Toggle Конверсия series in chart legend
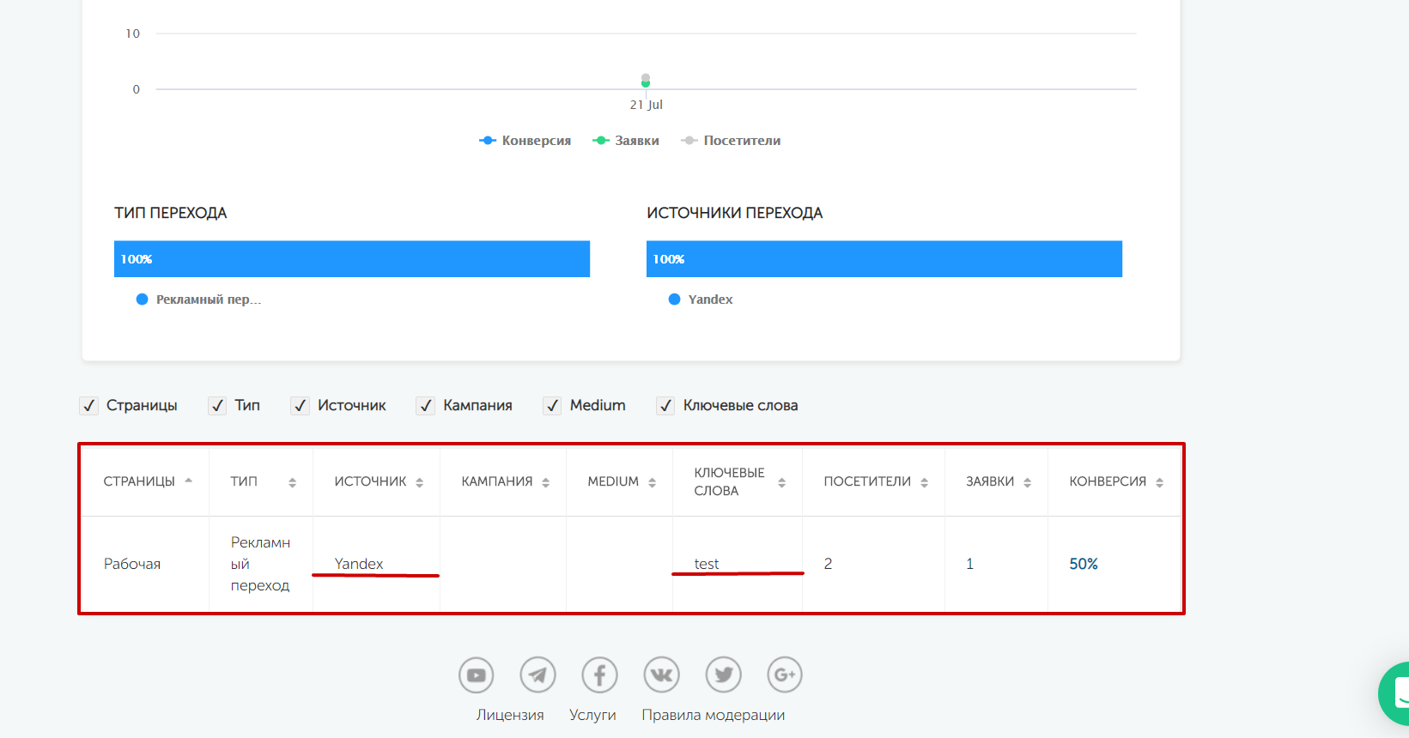The height and width of the screenshot is (738, 1409). pyautogui.click(x=525, y=141)
